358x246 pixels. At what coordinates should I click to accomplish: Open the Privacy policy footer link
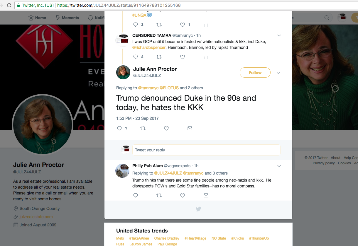[324, 163]
